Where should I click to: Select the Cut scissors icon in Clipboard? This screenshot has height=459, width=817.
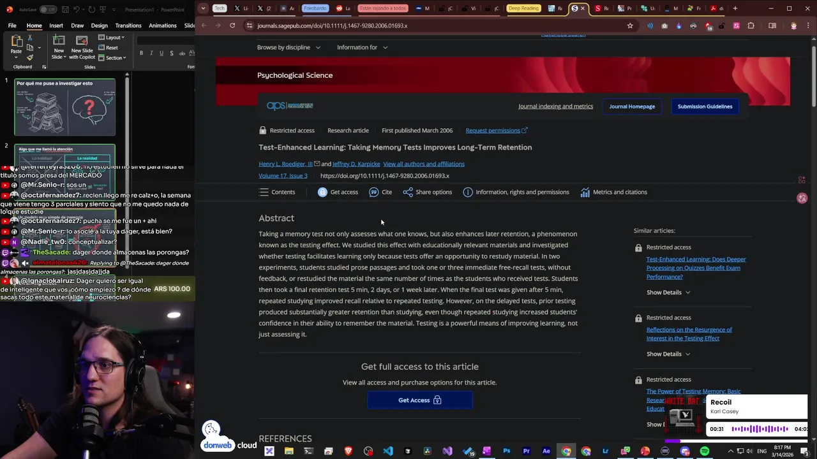[29, 38]
